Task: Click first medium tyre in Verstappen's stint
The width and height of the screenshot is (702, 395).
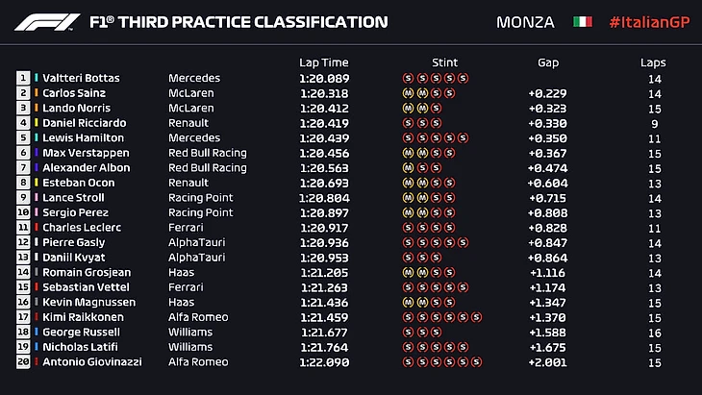Action: (408, 154)
